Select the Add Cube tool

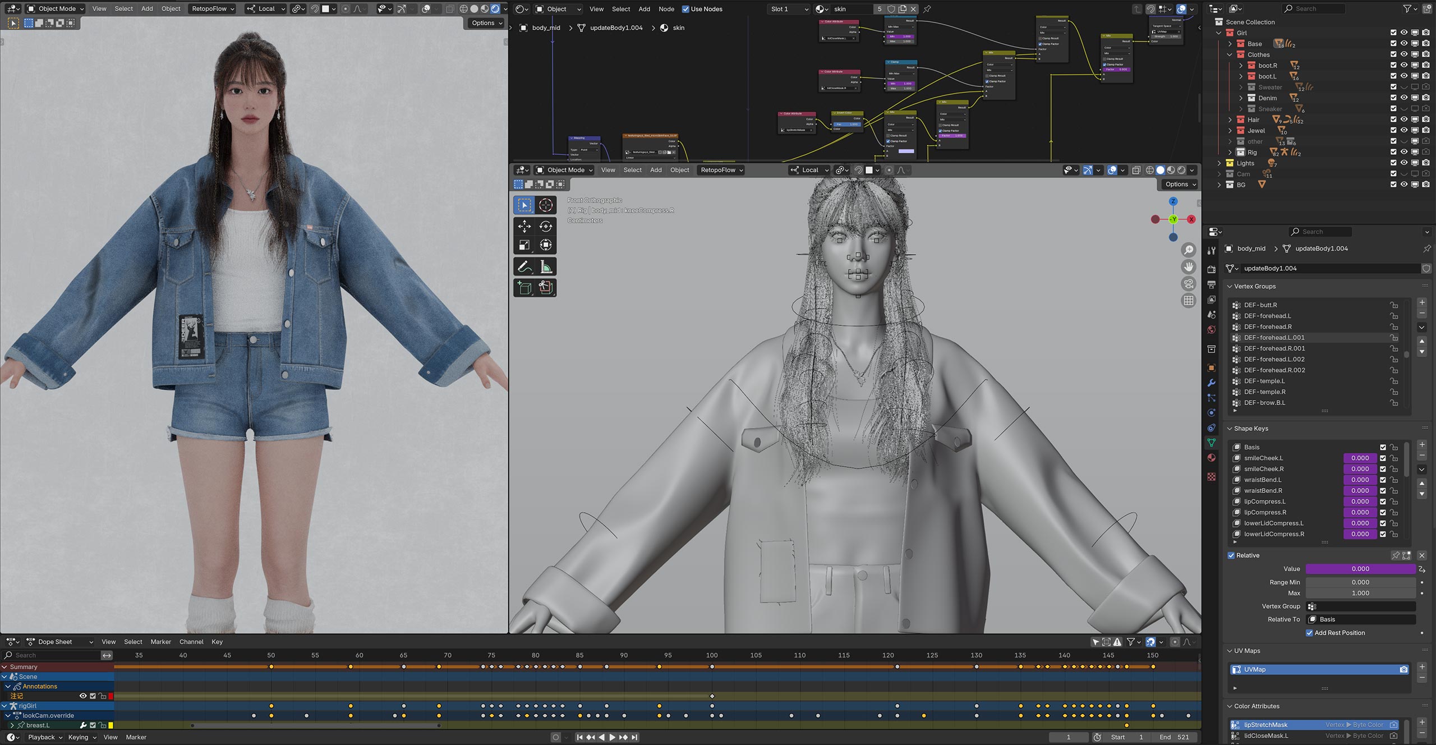coord(524,288)
